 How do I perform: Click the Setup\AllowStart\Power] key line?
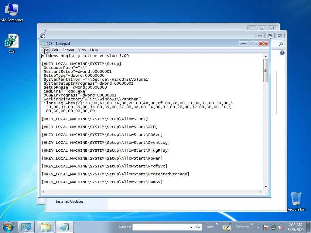102,158
